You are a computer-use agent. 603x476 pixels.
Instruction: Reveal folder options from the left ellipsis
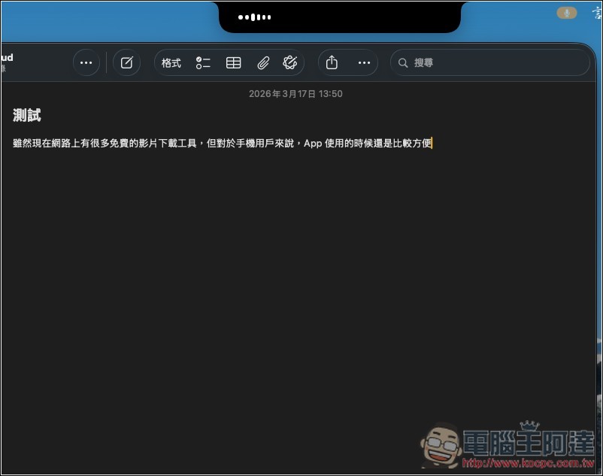86,62
